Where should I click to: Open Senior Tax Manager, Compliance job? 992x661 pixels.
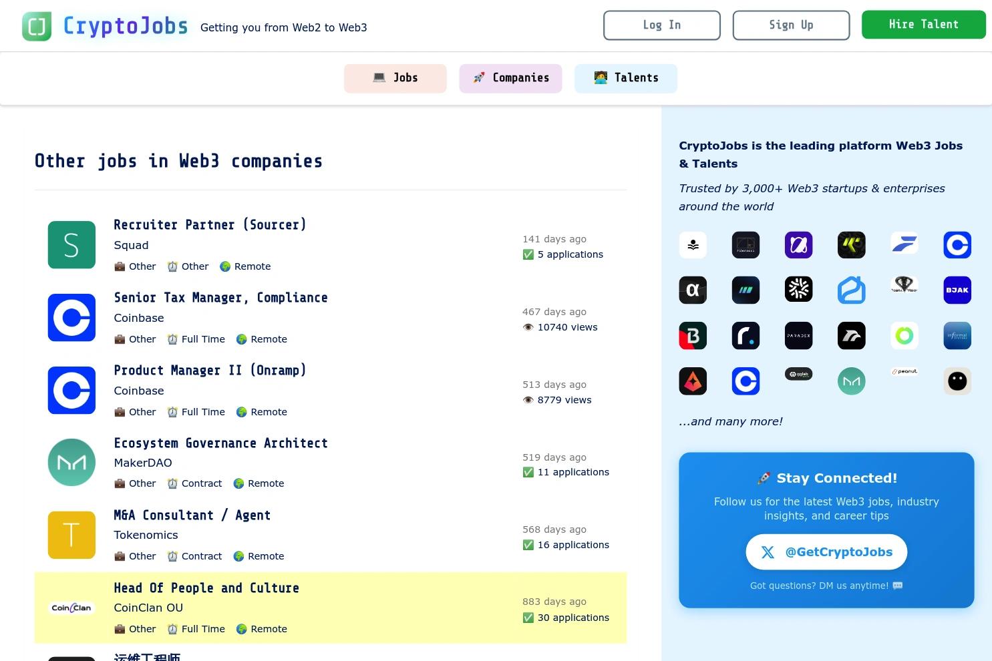220,298
